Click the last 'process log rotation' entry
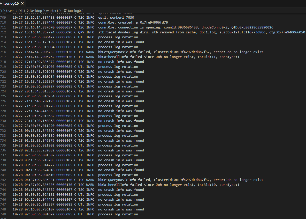 [118, 214]
